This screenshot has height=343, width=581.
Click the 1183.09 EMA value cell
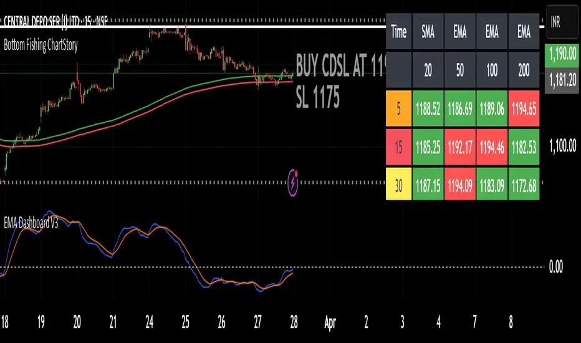492,185
